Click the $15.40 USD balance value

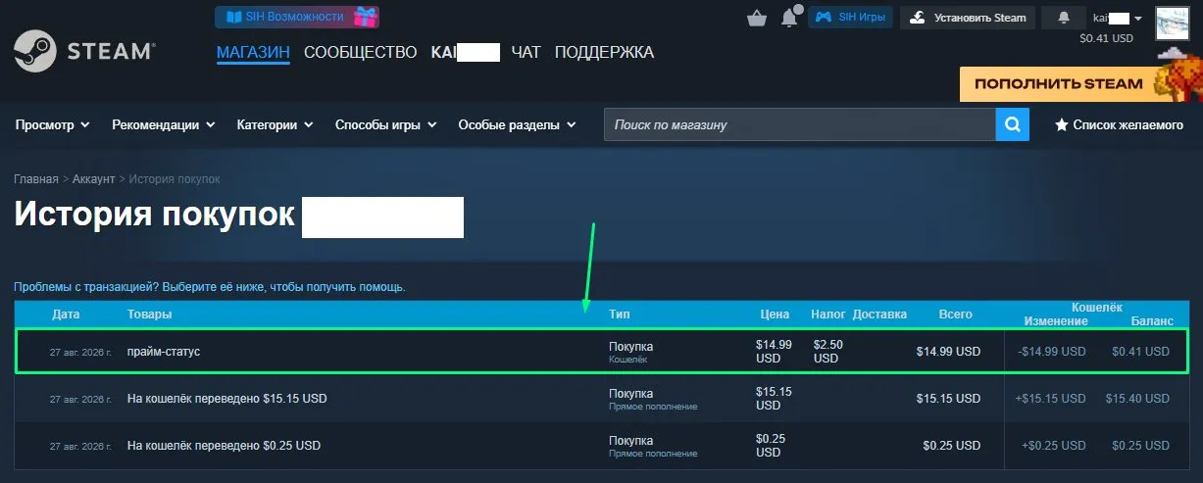click(x=1137, y=399)
